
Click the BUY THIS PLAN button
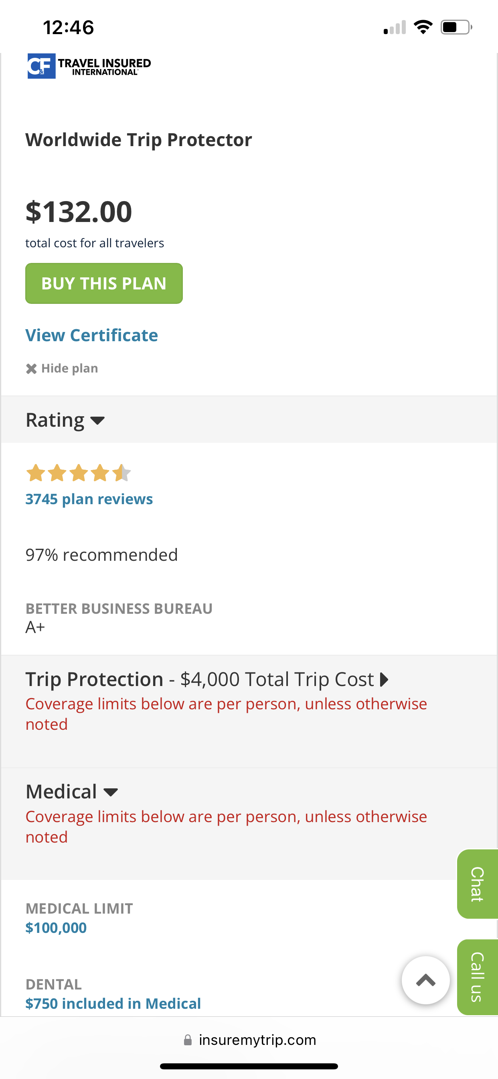coord(104,283)
